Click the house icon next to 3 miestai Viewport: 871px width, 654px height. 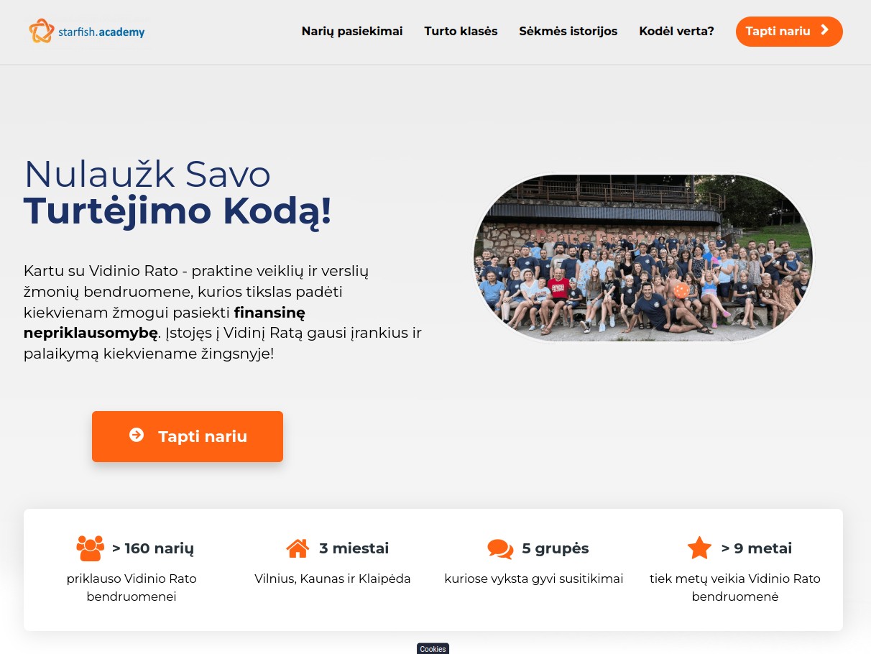(x=298, y=548)
